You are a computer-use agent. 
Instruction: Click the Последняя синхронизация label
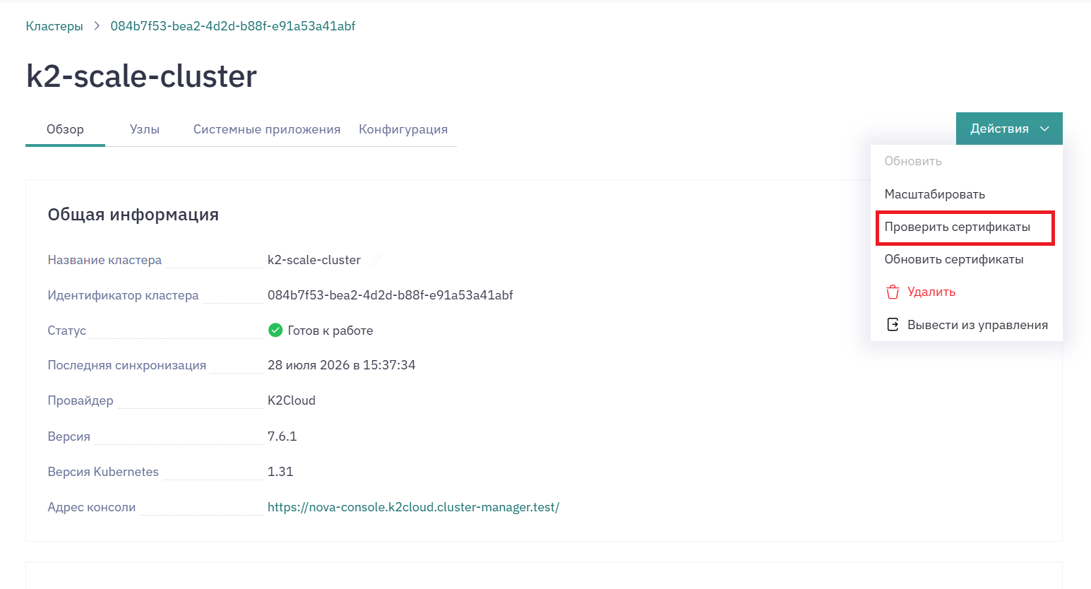[127, 365]
